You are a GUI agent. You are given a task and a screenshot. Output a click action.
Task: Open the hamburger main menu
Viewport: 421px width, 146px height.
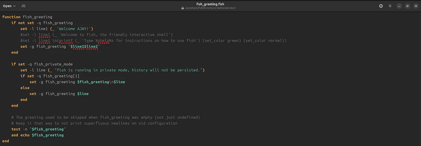[x=390, y=6]
